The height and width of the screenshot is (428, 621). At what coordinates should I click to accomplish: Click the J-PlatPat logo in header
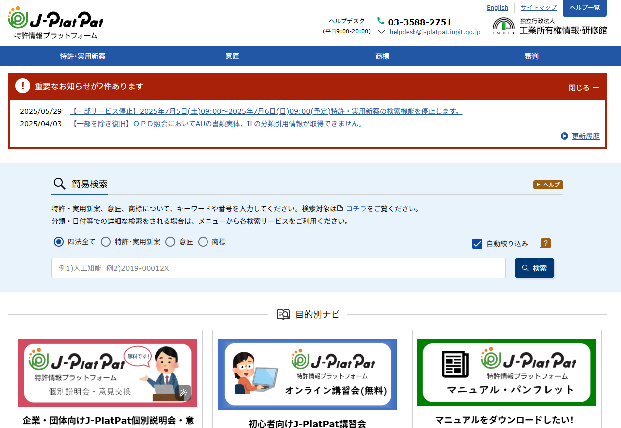tap(56, 23)
